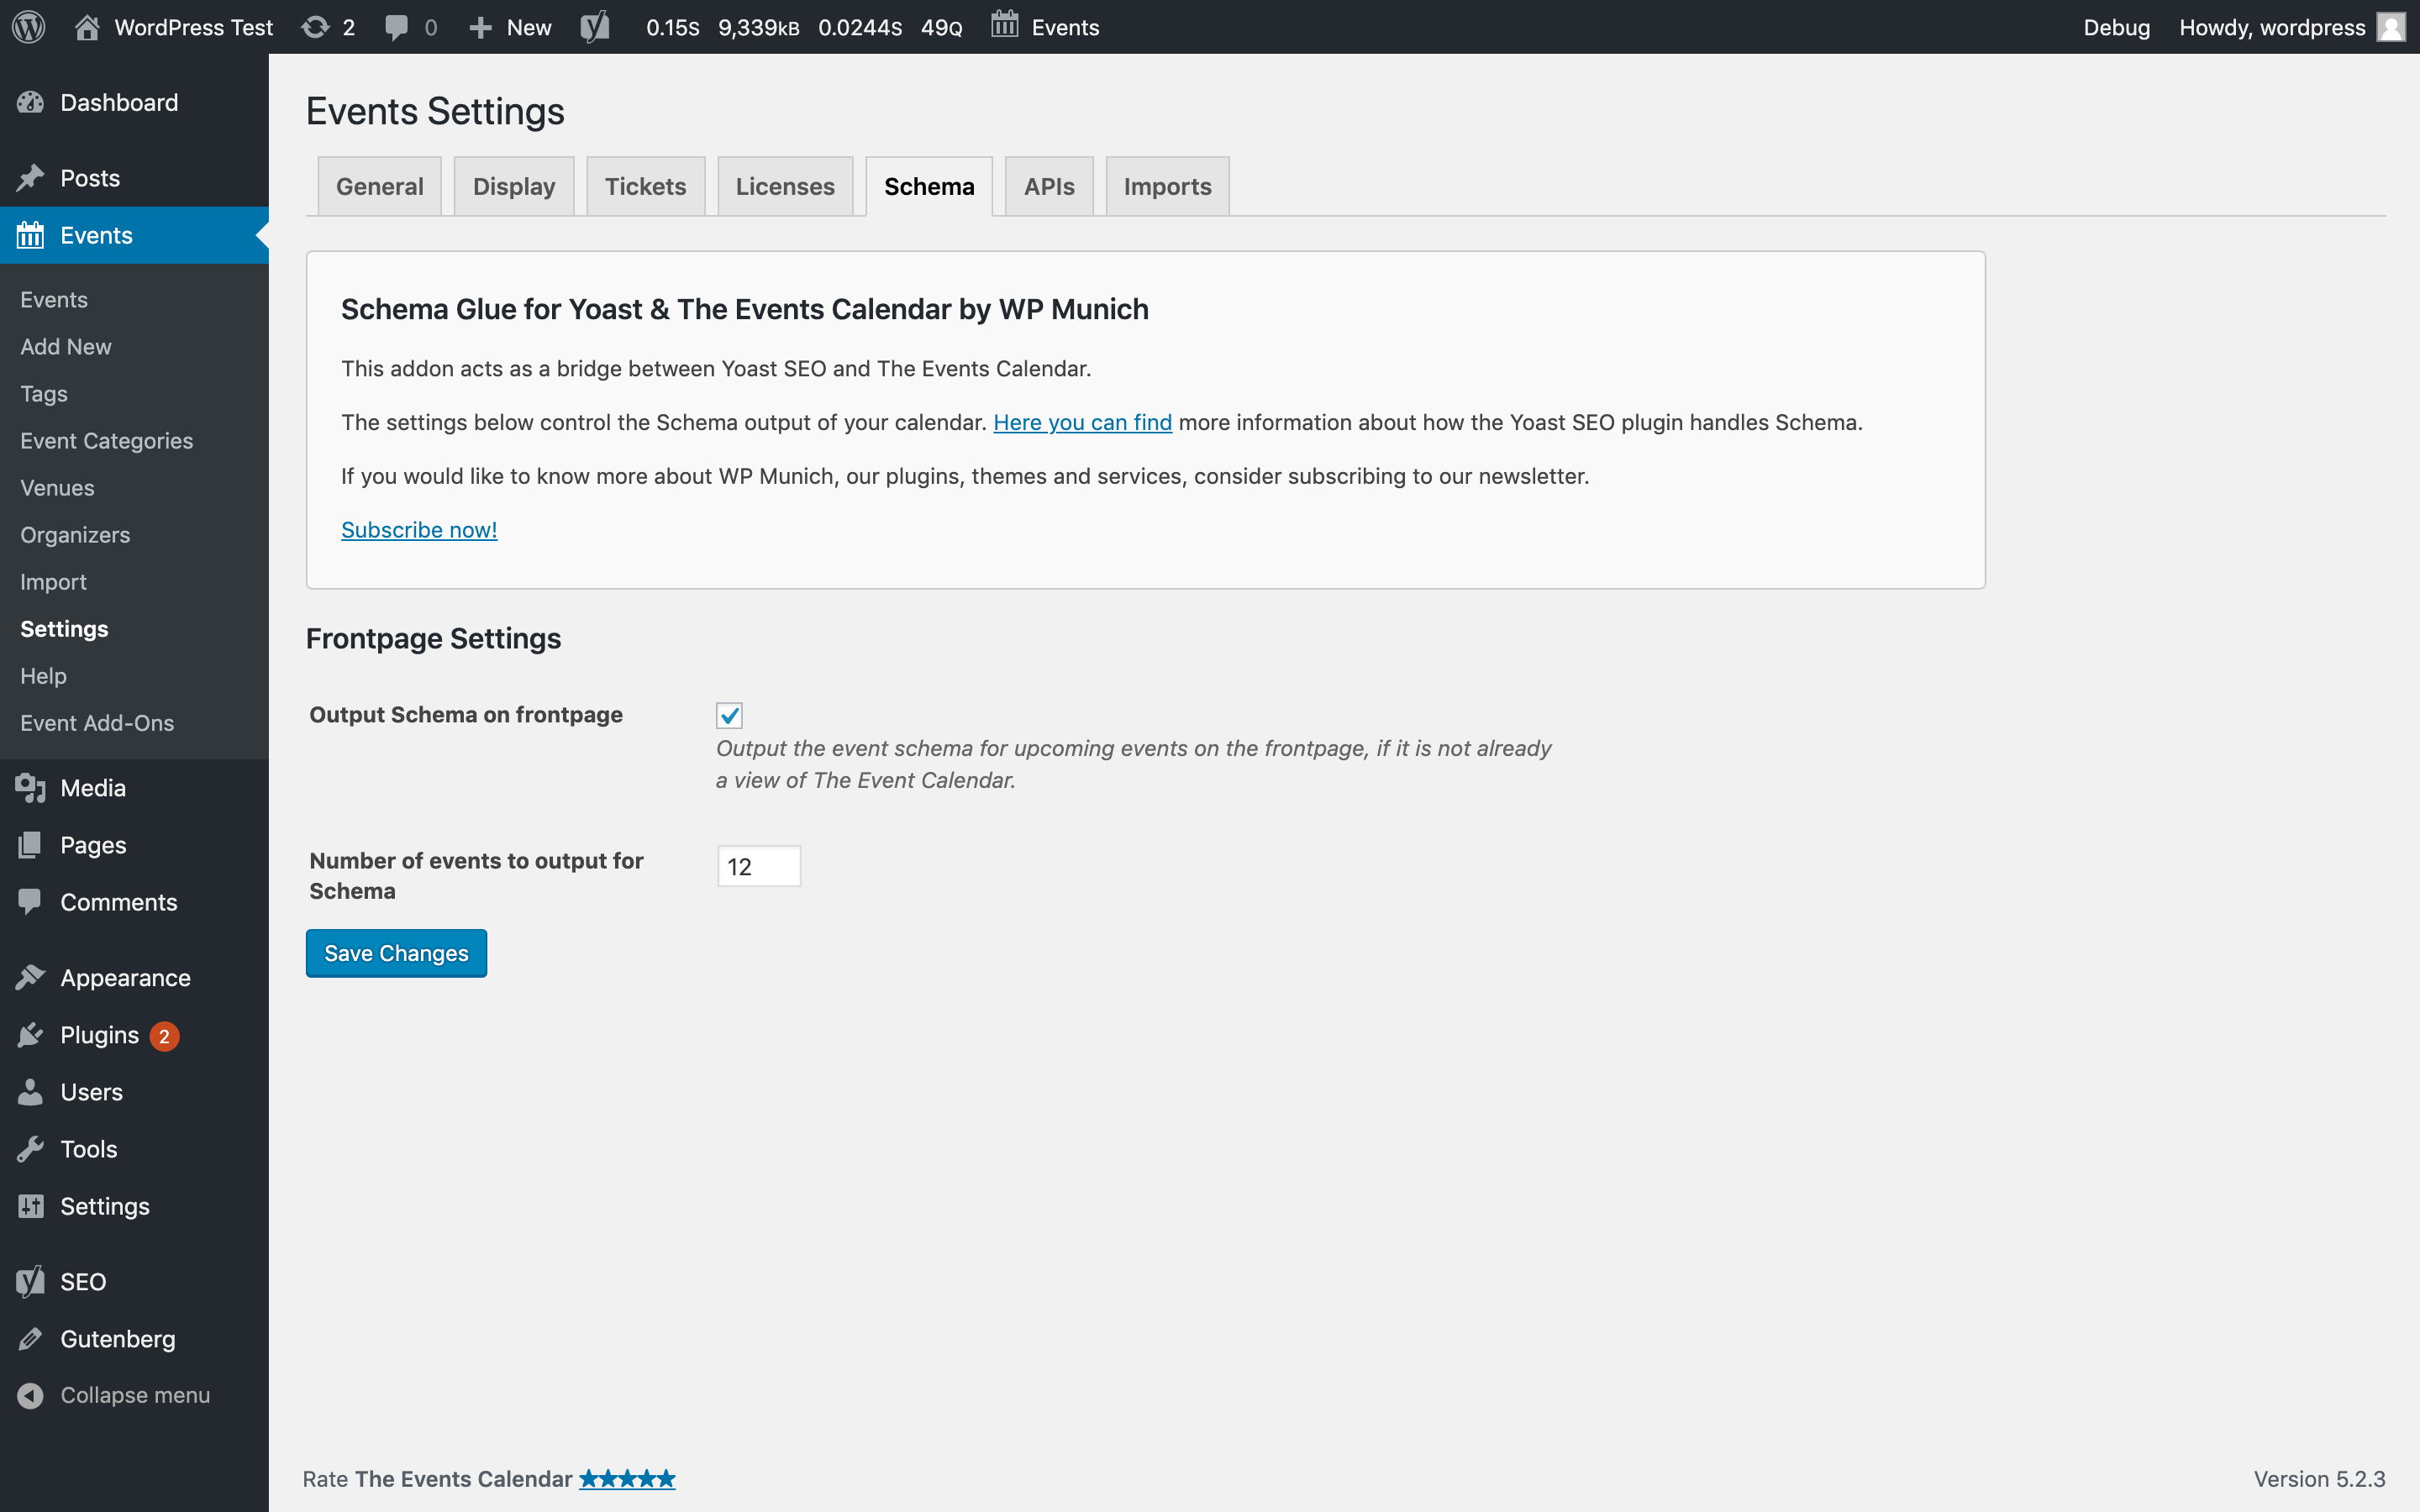Click the Gutenberg pencil icon in the sidebar

click(x=30, y=1339)
